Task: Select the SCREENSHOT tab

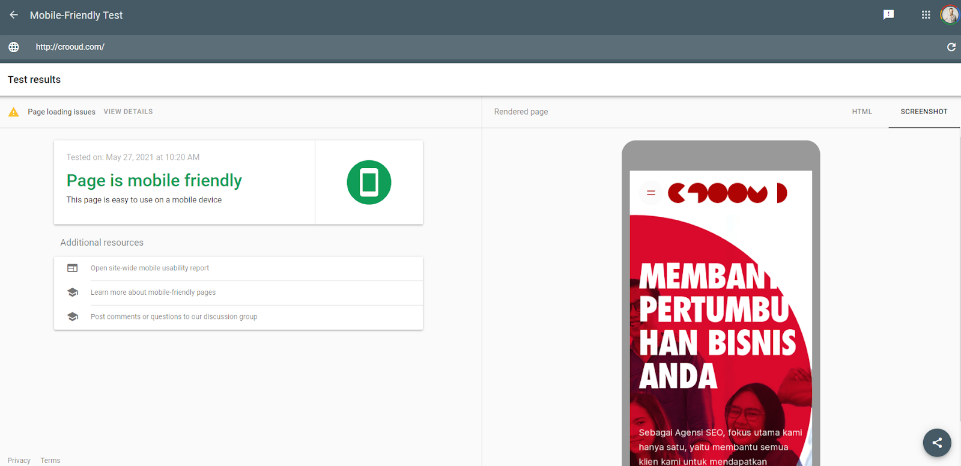Action: pos(924,112)
